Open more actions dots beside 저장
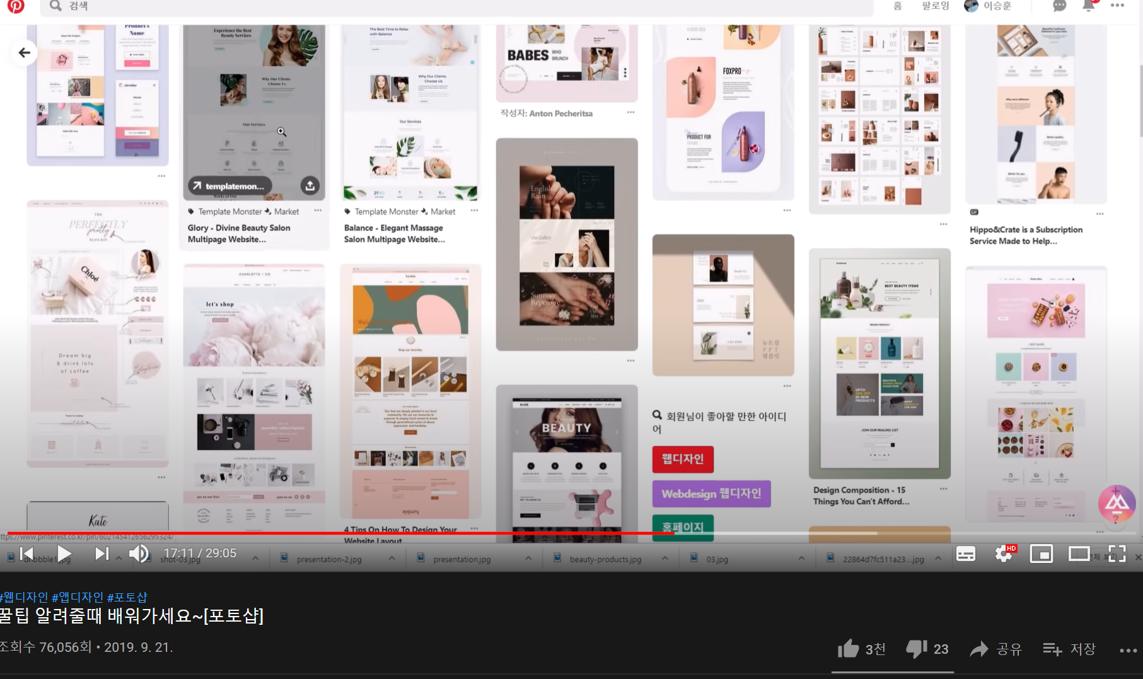The width and height of the screenshot is (1143, 679). pos(1128,650)
